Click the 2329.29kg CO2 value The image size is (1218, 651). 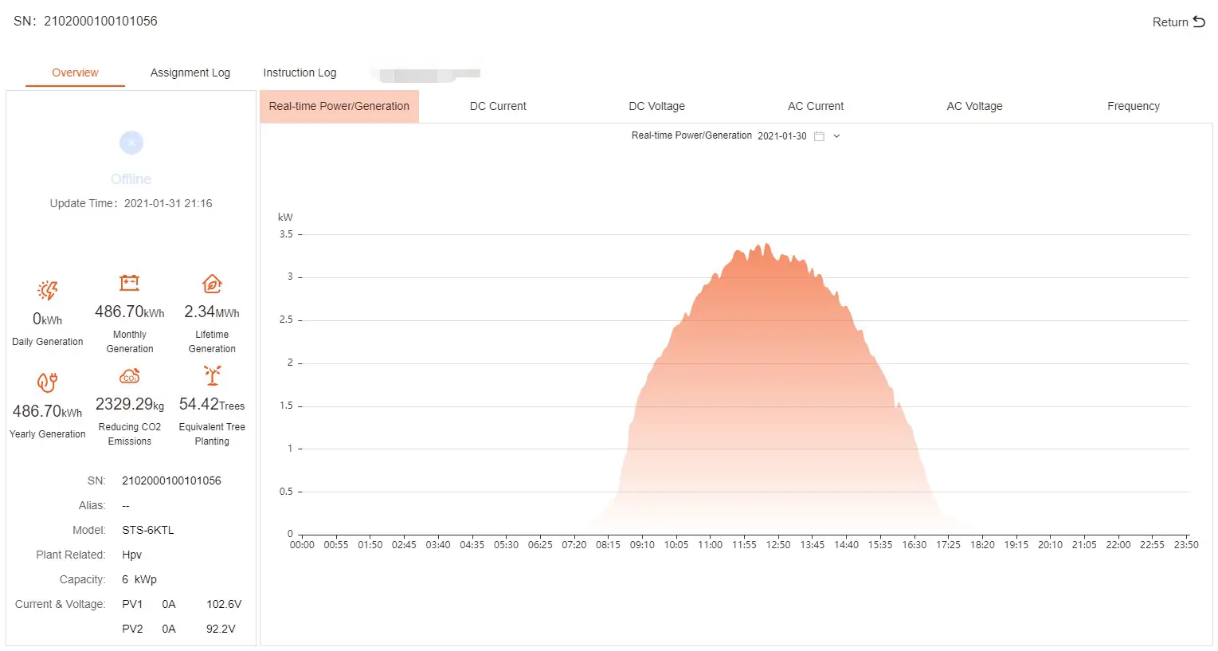(x=130, y=404)
